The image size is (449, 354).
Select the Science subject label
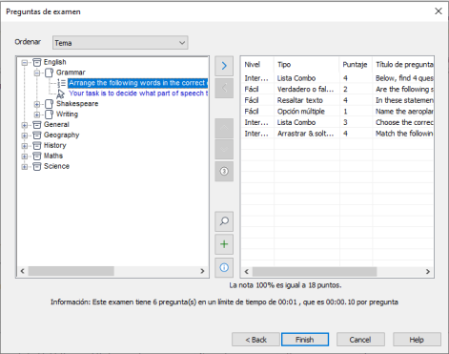coord(56,166)
